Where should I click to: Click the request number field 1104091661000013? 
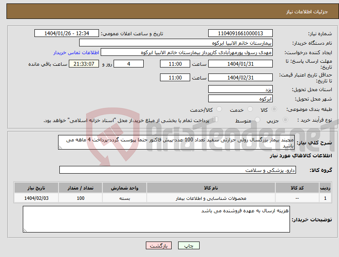pos(240,33)
